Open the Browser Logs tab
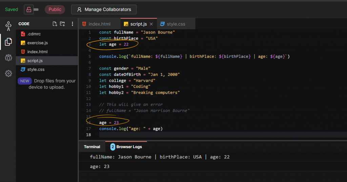 point(126,147)
